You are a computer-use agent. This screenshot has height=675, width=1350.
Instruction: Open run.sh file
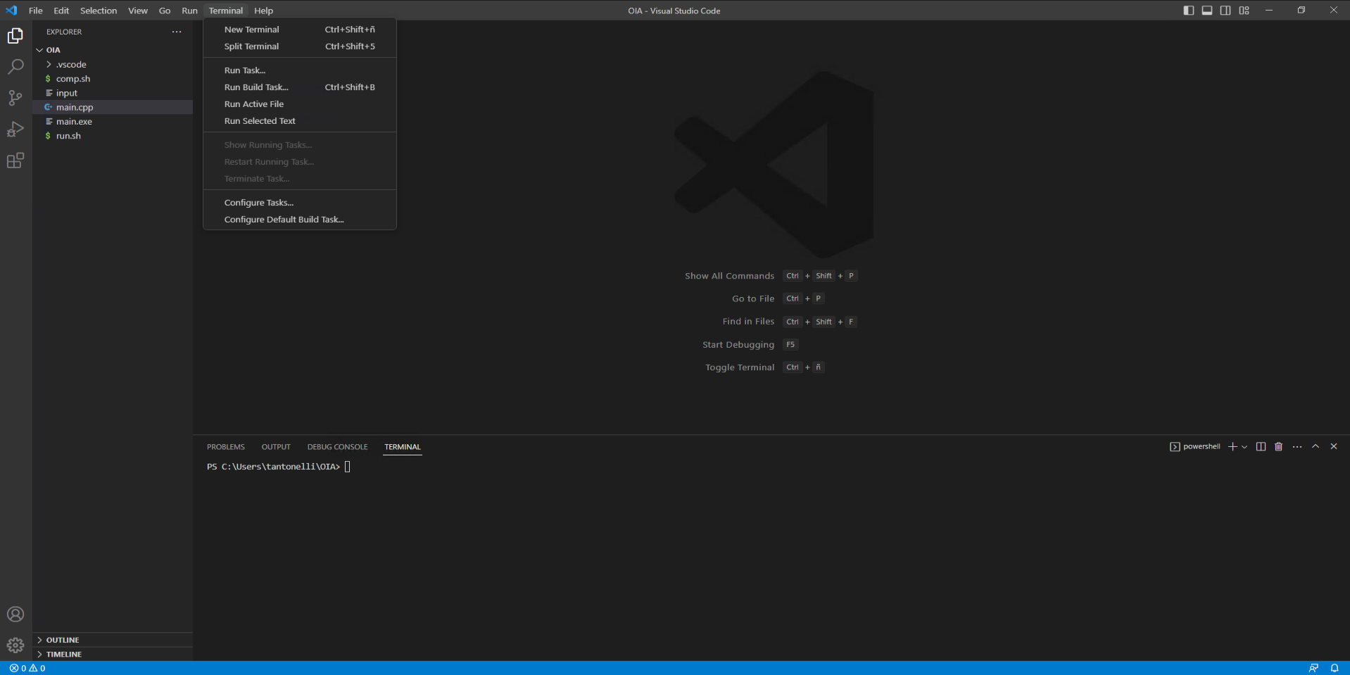(113, 136)
